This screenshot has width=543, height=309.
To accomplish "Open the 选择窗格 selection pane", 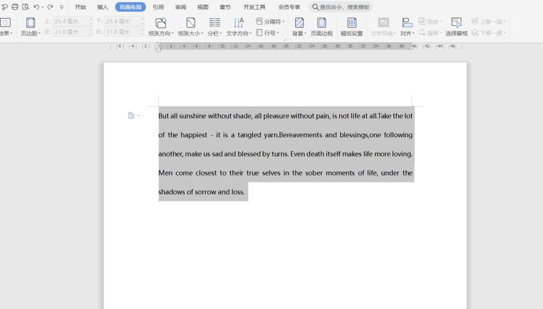I will [x=456, y=27].
